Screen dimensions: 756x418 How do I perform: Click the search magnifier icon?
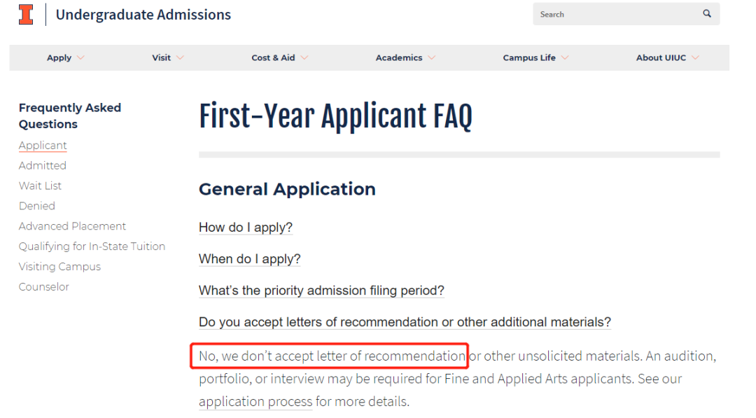707,13
